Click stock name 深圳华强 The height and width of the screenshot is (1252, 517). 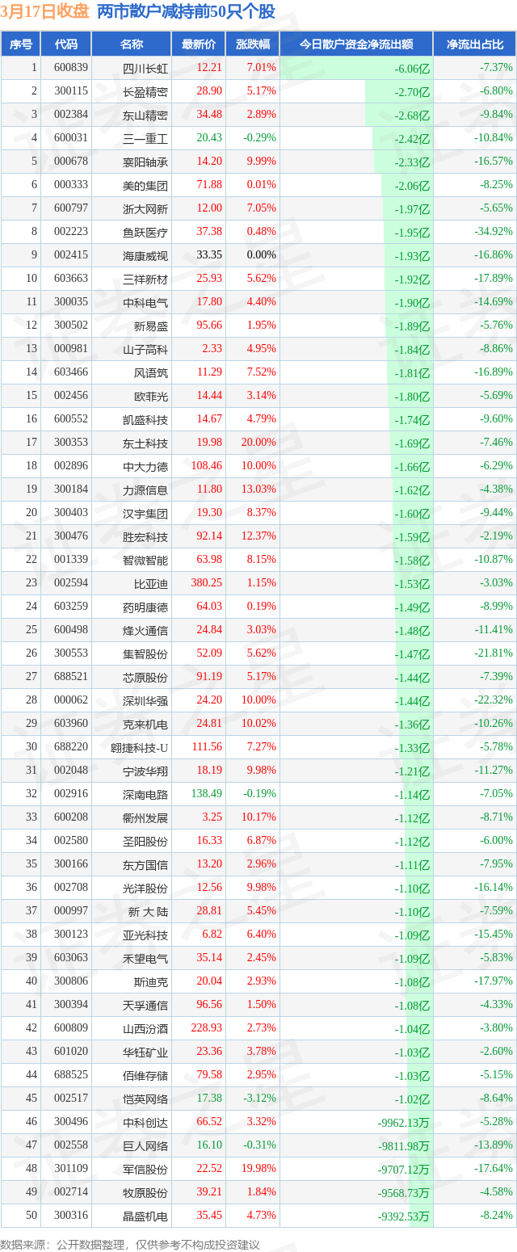[x=145, y=700]
